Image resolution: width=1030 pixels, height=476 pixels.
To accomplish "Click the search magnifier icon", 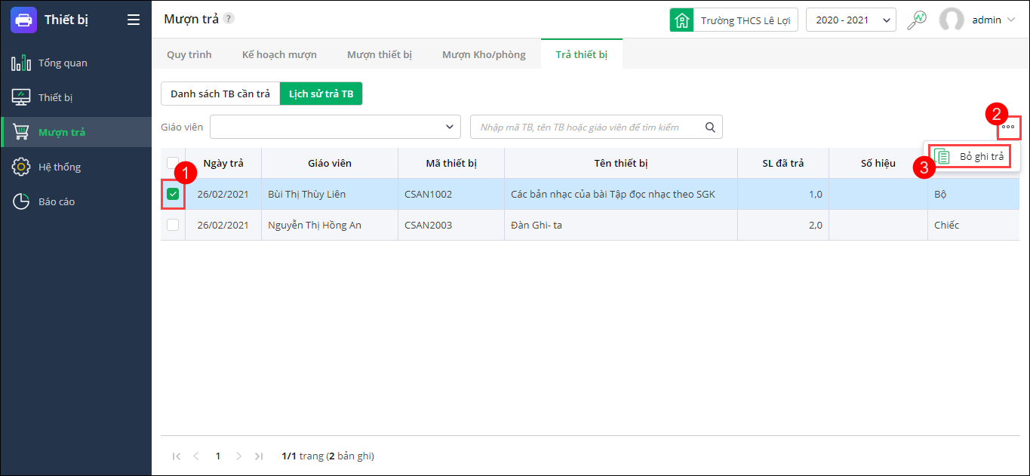I will click(x=710, y=127).
